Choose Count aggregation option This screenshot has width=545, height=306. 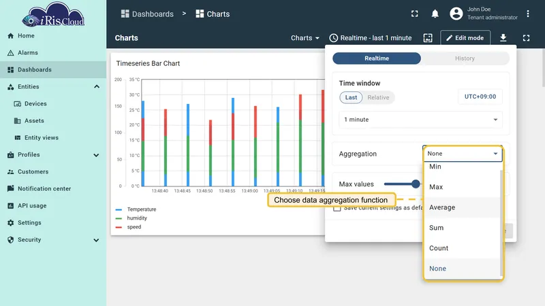click(x=462, y=248)
